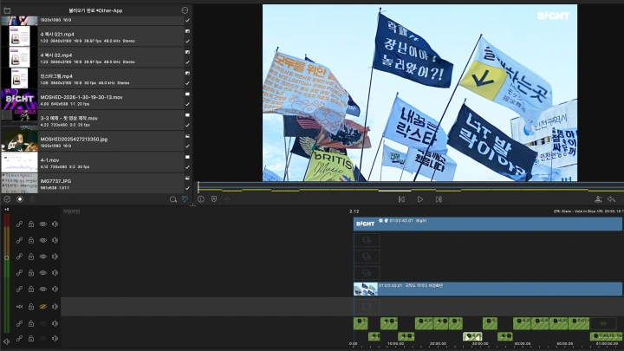Show the hidden track with yellow eye
Viewport: 624px width, 351px height.
click(x=42, y=307)
